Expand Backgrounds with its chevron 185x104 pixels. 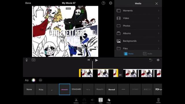tap(158, 41)
